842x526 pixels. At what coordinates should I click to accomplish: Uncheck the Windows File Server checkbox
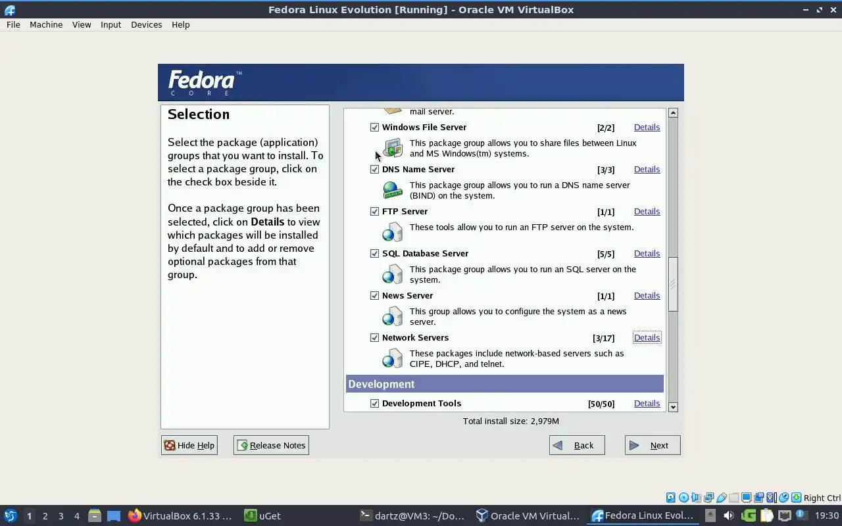374,127
